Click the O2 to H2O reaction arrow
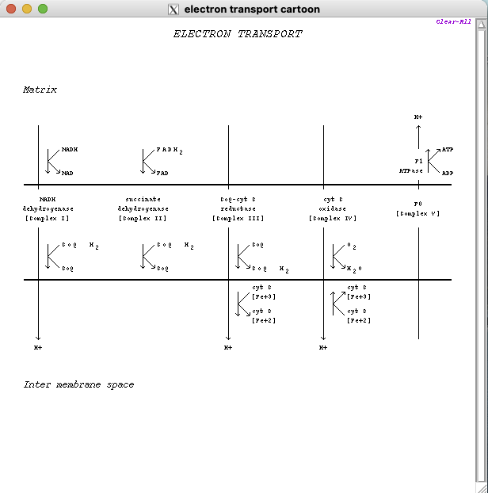This screenshot has width=488, height=493. (x=337, y=256)
